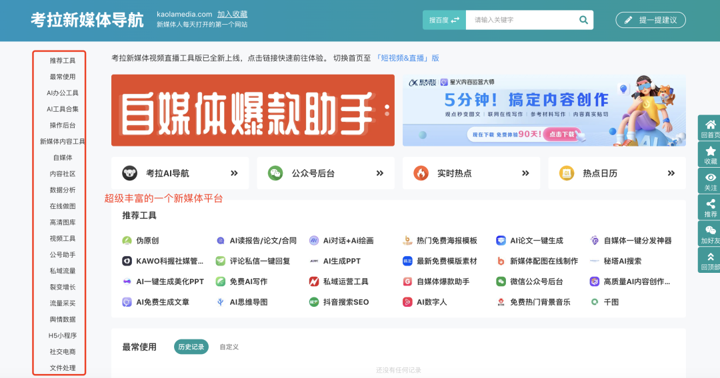Click the 考拉新媒体导航 site logo

coord(87,20)
